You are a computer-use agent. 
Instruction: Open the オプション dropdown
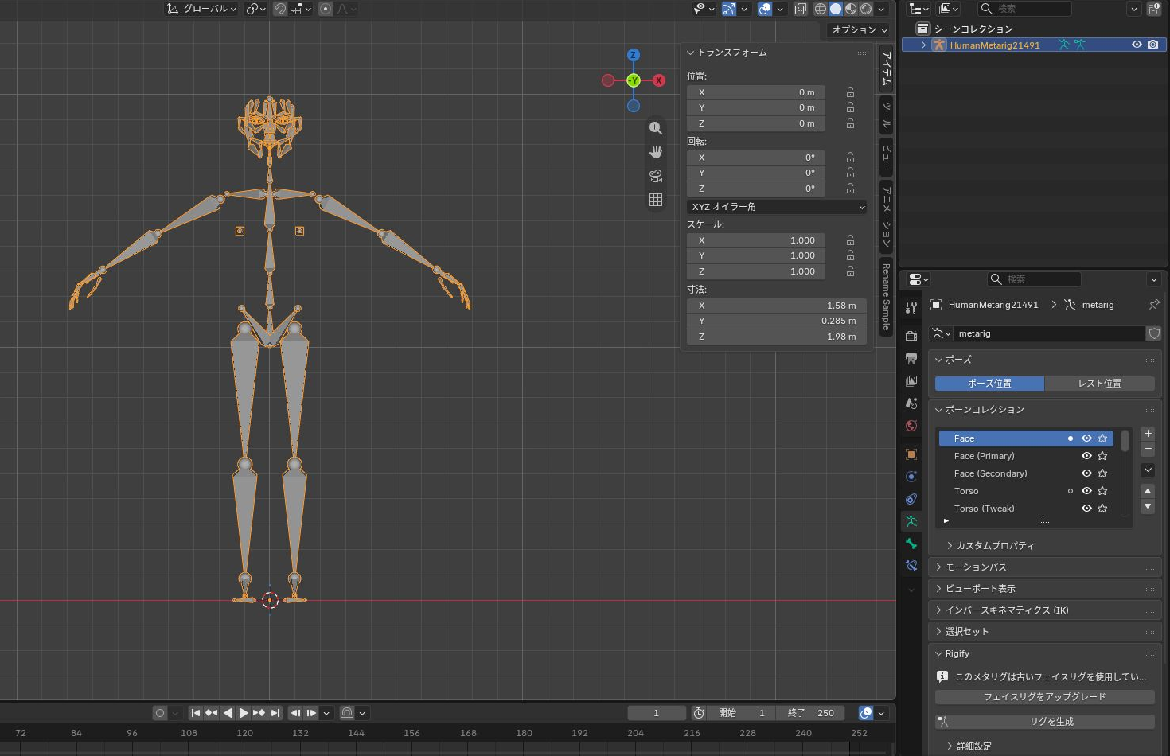[x=859, y=30]
